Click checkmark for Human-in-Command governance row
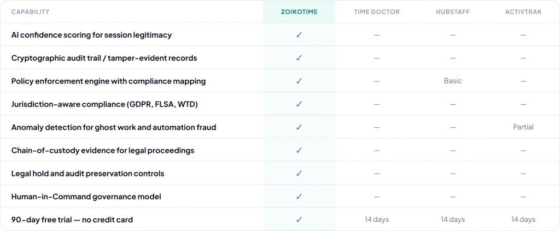 pos(299,196)
